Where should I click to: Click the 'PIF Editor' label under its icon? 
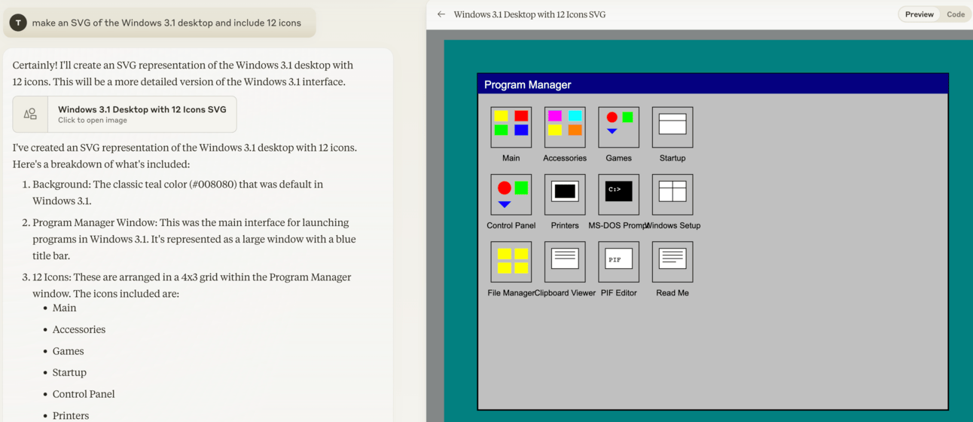tap(618, 293)
